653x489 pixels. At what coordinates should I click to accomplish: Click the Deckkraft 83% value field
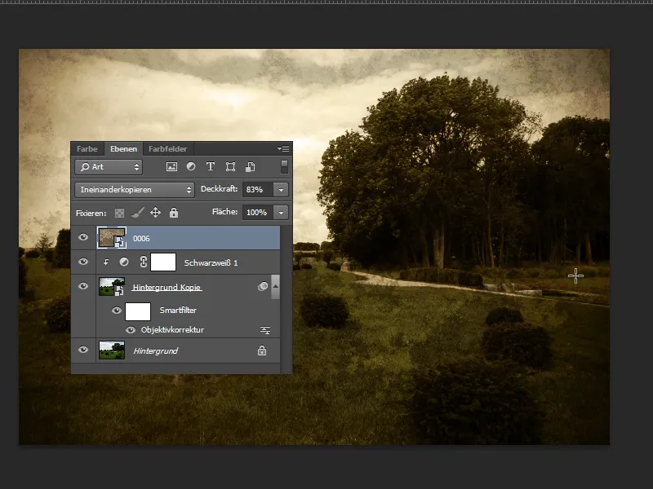click(257, 190)
